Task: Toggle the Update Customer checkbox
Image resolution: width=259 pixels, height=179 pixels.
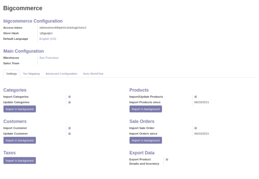Action: (69, 134)
